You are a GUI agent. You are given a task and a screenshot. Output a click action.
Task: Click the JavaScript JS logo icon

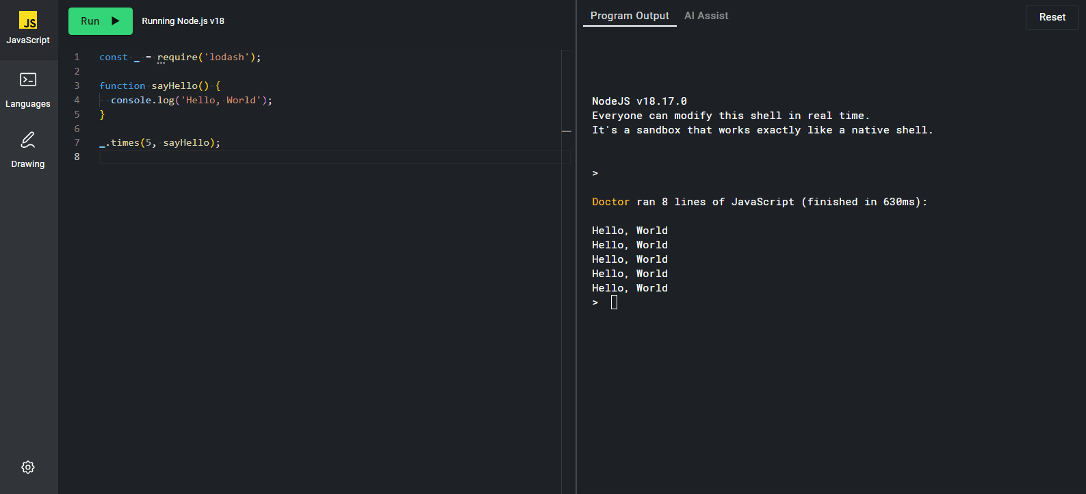(x=28, y=21)
